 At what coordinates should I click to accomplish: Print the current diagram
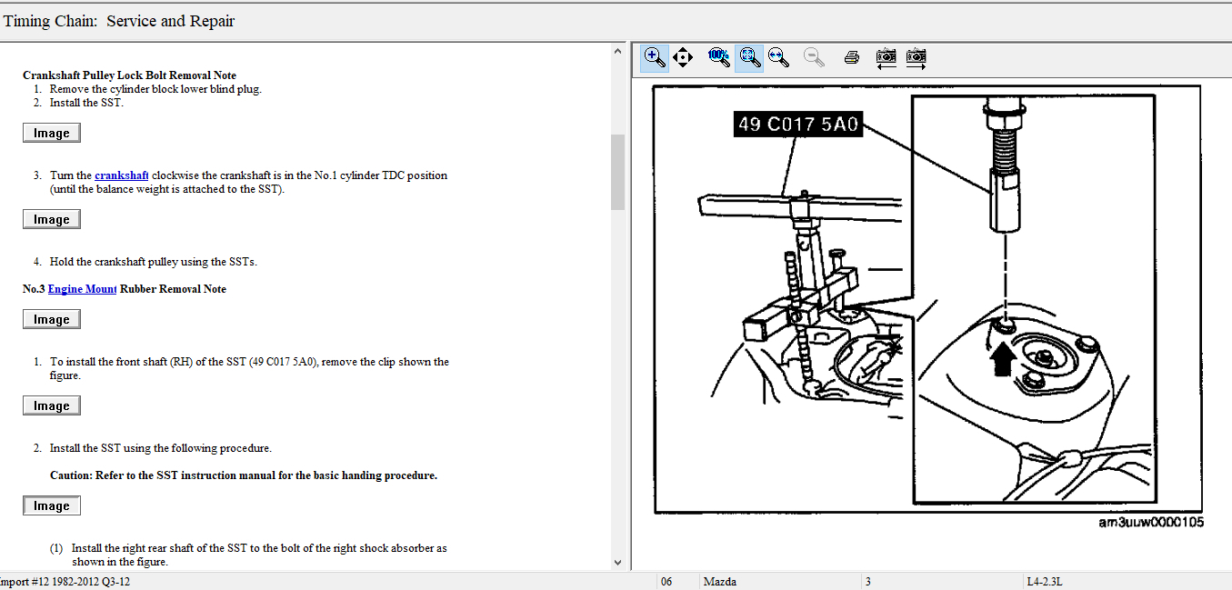pos(852,57)
